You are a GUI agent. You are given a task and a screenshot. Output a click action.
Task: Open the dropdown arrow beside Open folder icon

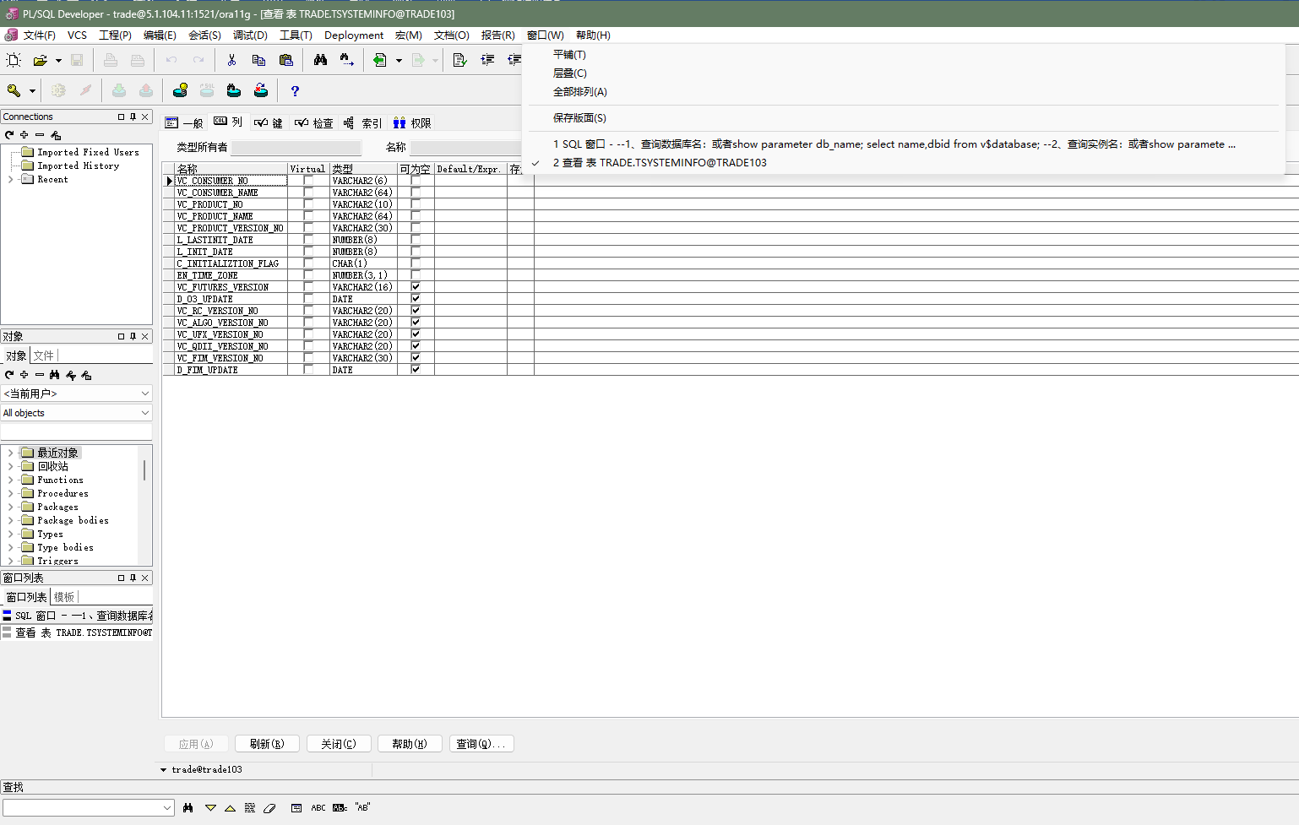click(58, 60)
